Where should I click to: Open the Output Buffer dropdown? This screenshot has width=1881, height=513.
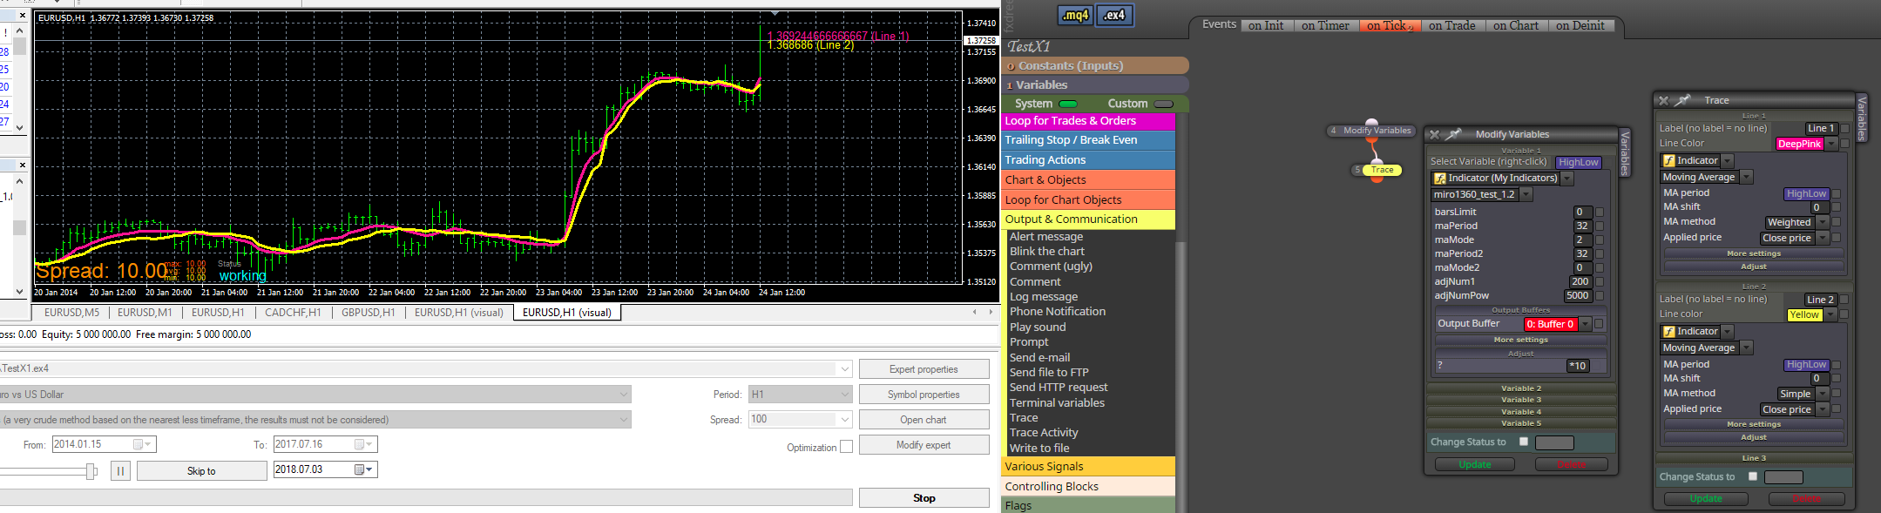[1586, 324]
